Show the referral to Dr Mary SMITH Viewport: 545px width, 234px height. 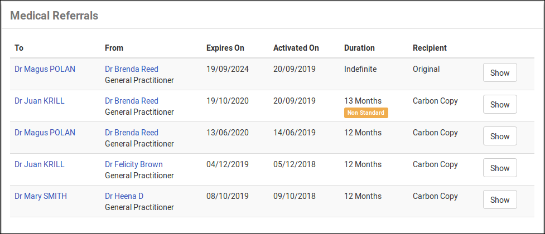499,199
